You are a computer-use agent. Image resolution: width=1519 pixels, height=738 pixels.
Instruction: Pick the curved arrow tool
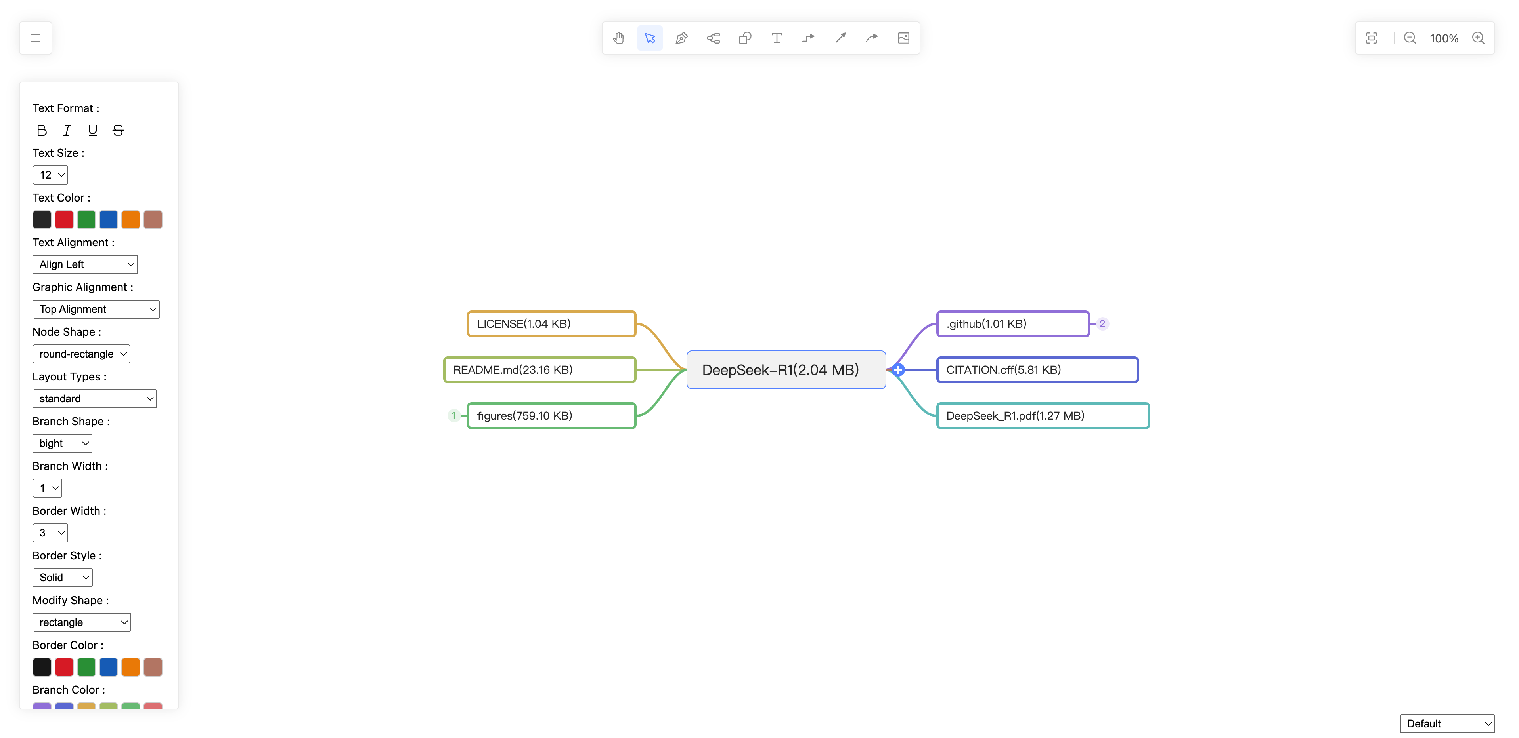point(872,38)
